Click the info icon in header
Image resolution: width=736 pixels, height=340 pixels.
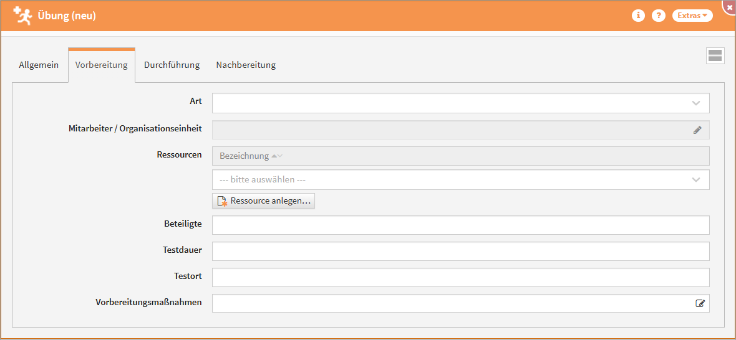[x=638, y=16]
